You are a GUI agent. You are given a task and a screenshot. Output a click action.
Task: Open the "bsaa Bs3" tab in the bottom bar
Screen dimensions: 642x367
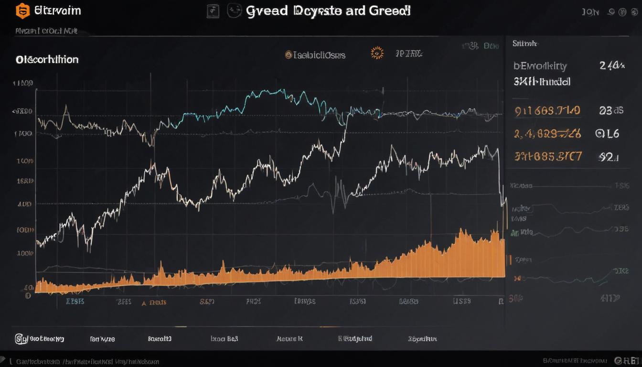[224, 339]
